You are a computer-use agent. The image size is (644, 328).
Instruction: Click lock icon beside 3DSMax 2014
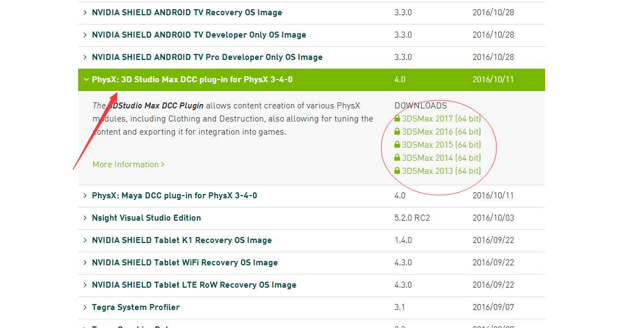tap(397, 157)
